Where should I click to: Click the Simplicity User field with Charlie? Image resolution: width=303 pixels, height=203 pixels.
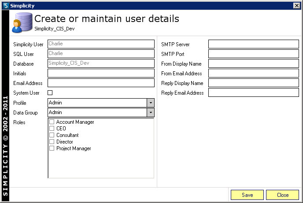(101, 44)
